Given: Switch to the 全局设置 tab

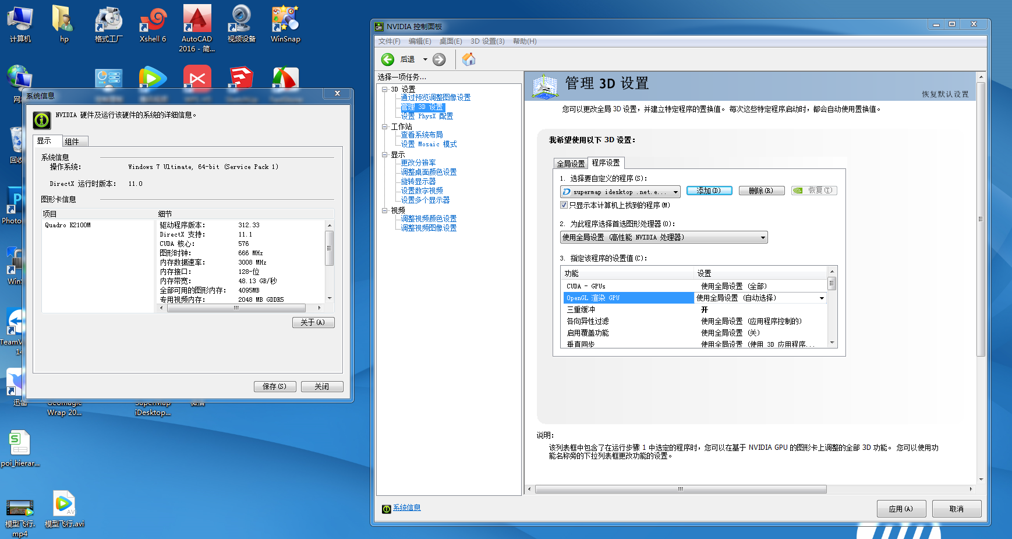Looking at the screenshot, I should (571, 164).
